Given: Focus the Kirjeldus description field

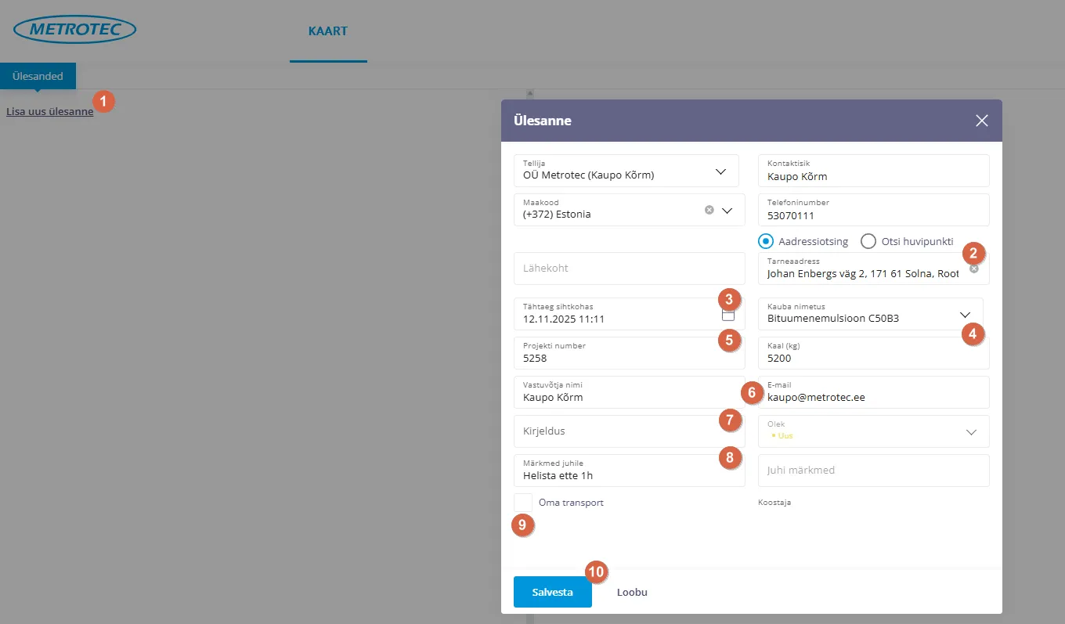Looking at the screenshot, I should point(619,431).
